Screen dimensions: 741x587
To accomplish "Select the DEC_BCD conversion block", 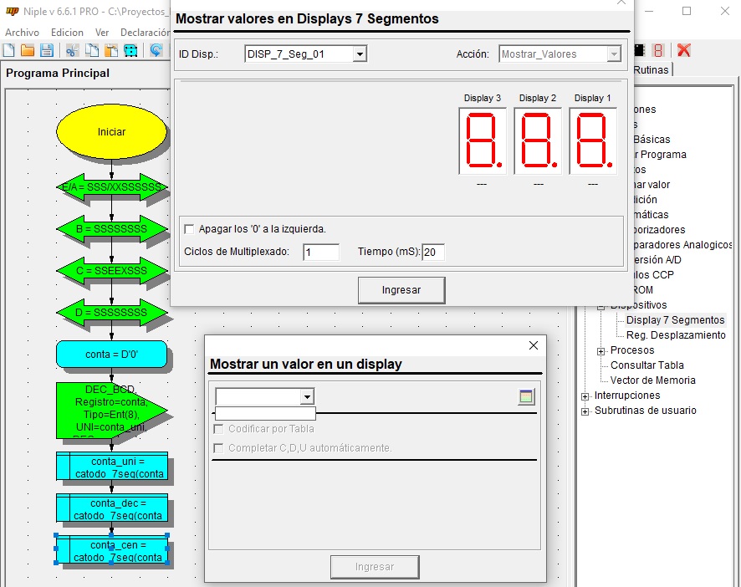I will click(x=111, y=411).
